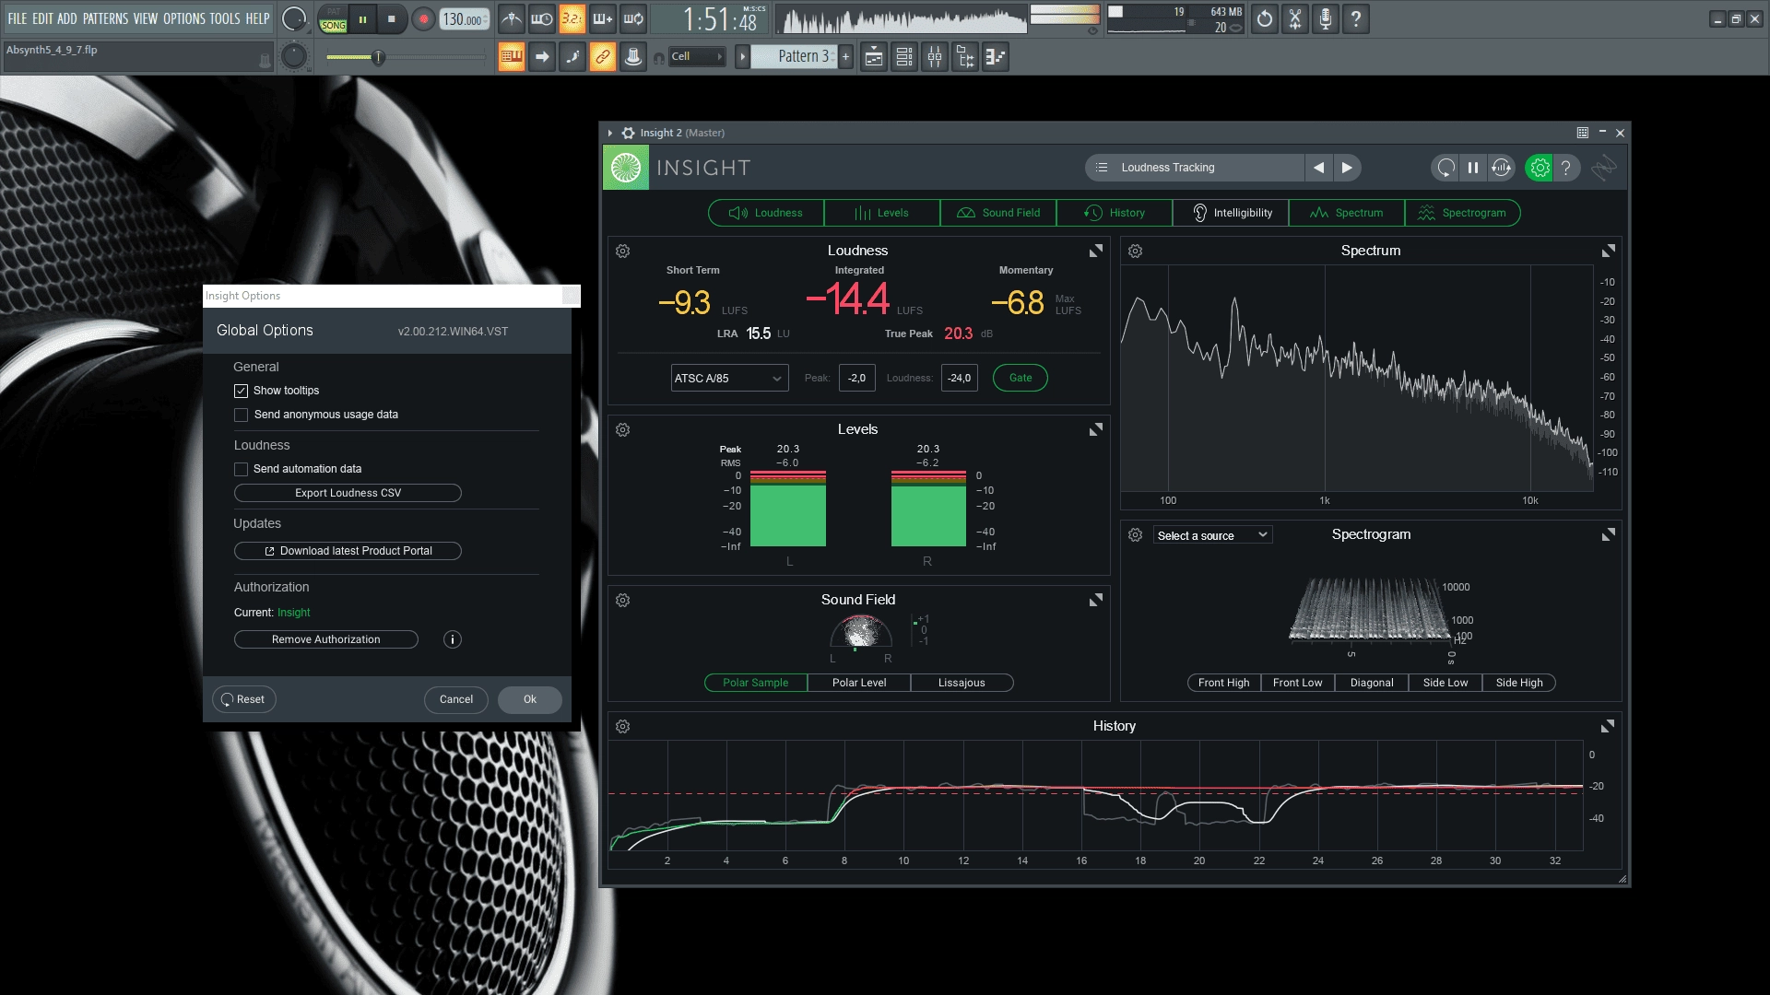Toggle the record button in transport

423,19
